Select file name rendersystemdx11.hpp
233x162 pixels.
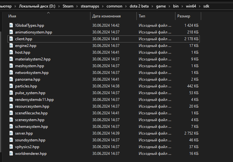click(34, 100)
